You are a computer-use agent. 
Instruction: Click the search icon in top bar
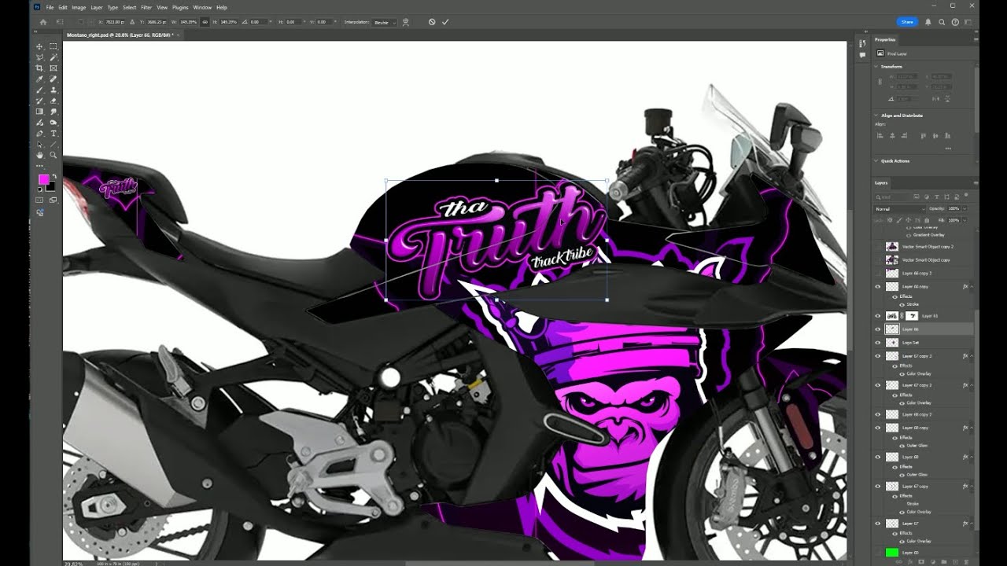(x=942, y=22)
